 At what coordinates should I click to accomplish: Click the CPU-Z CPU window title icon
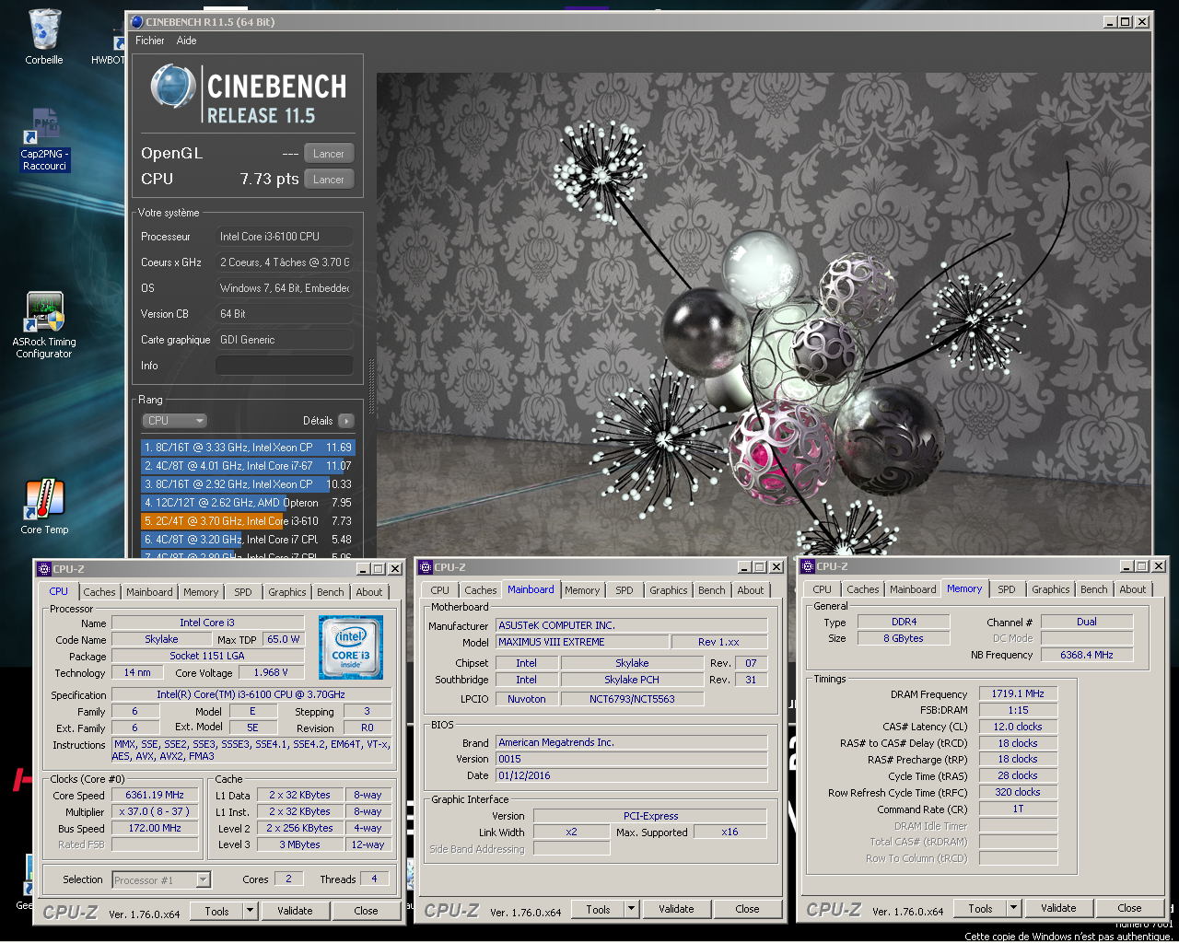(44, 569)
